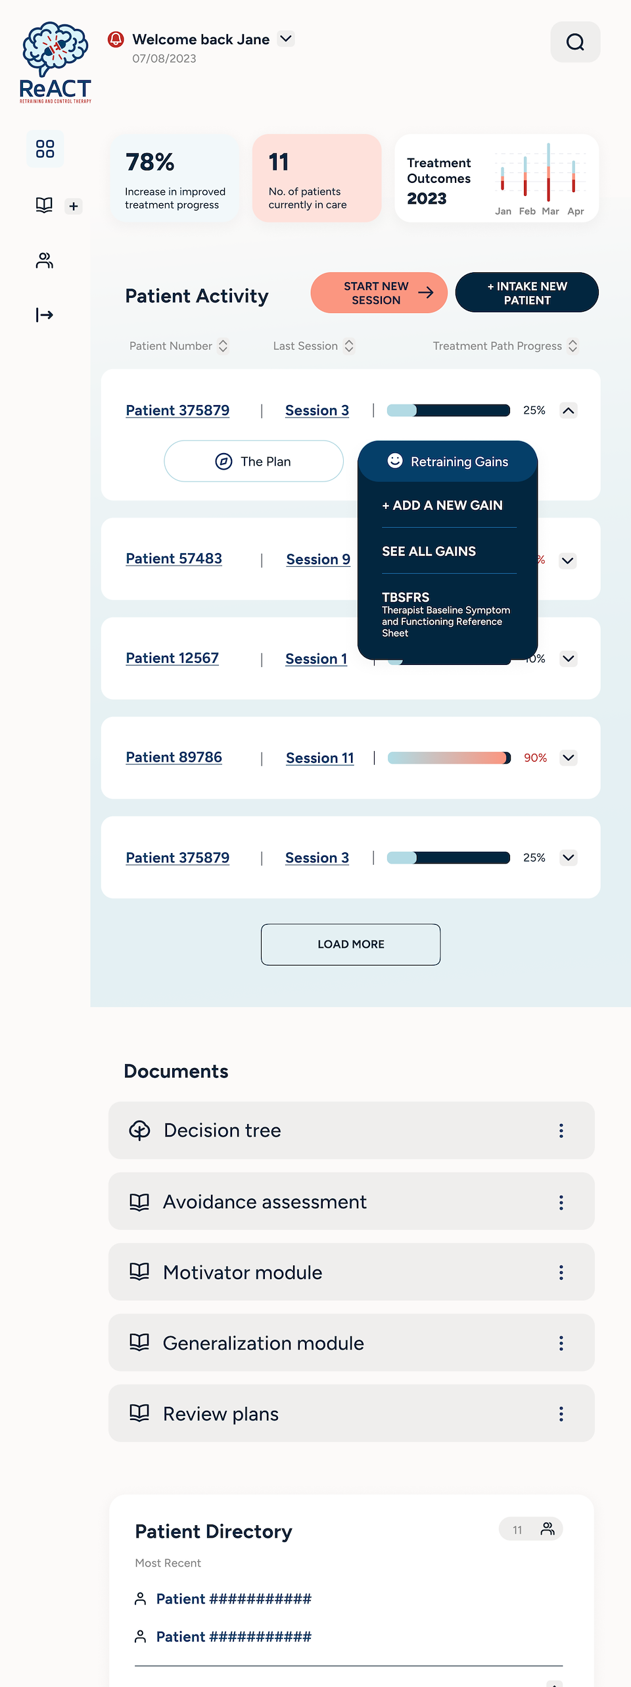Open Decision tree options three-dot menu

coord(561,1131)
